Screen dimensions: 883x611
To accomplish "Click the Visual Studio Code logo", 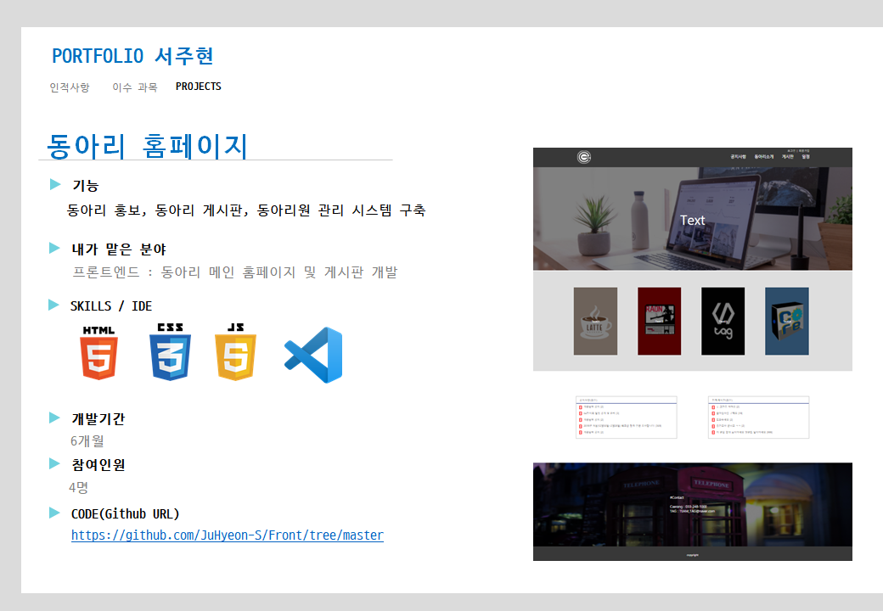I will point(313,355).
